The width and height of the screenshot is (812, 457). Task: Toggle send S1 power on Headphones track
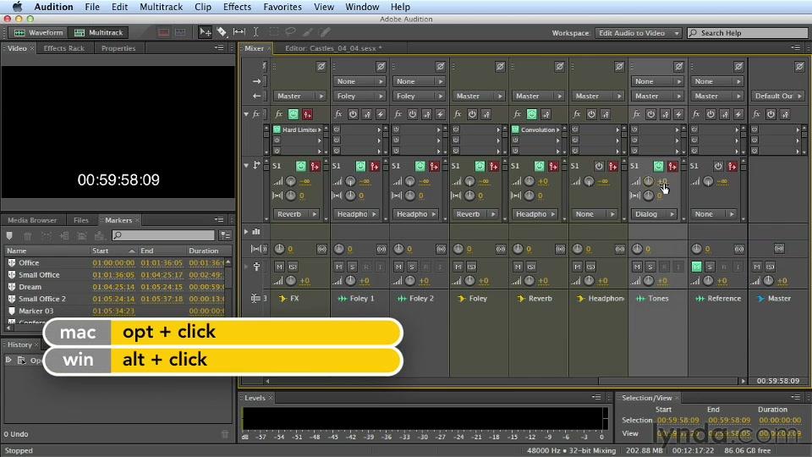599,167
